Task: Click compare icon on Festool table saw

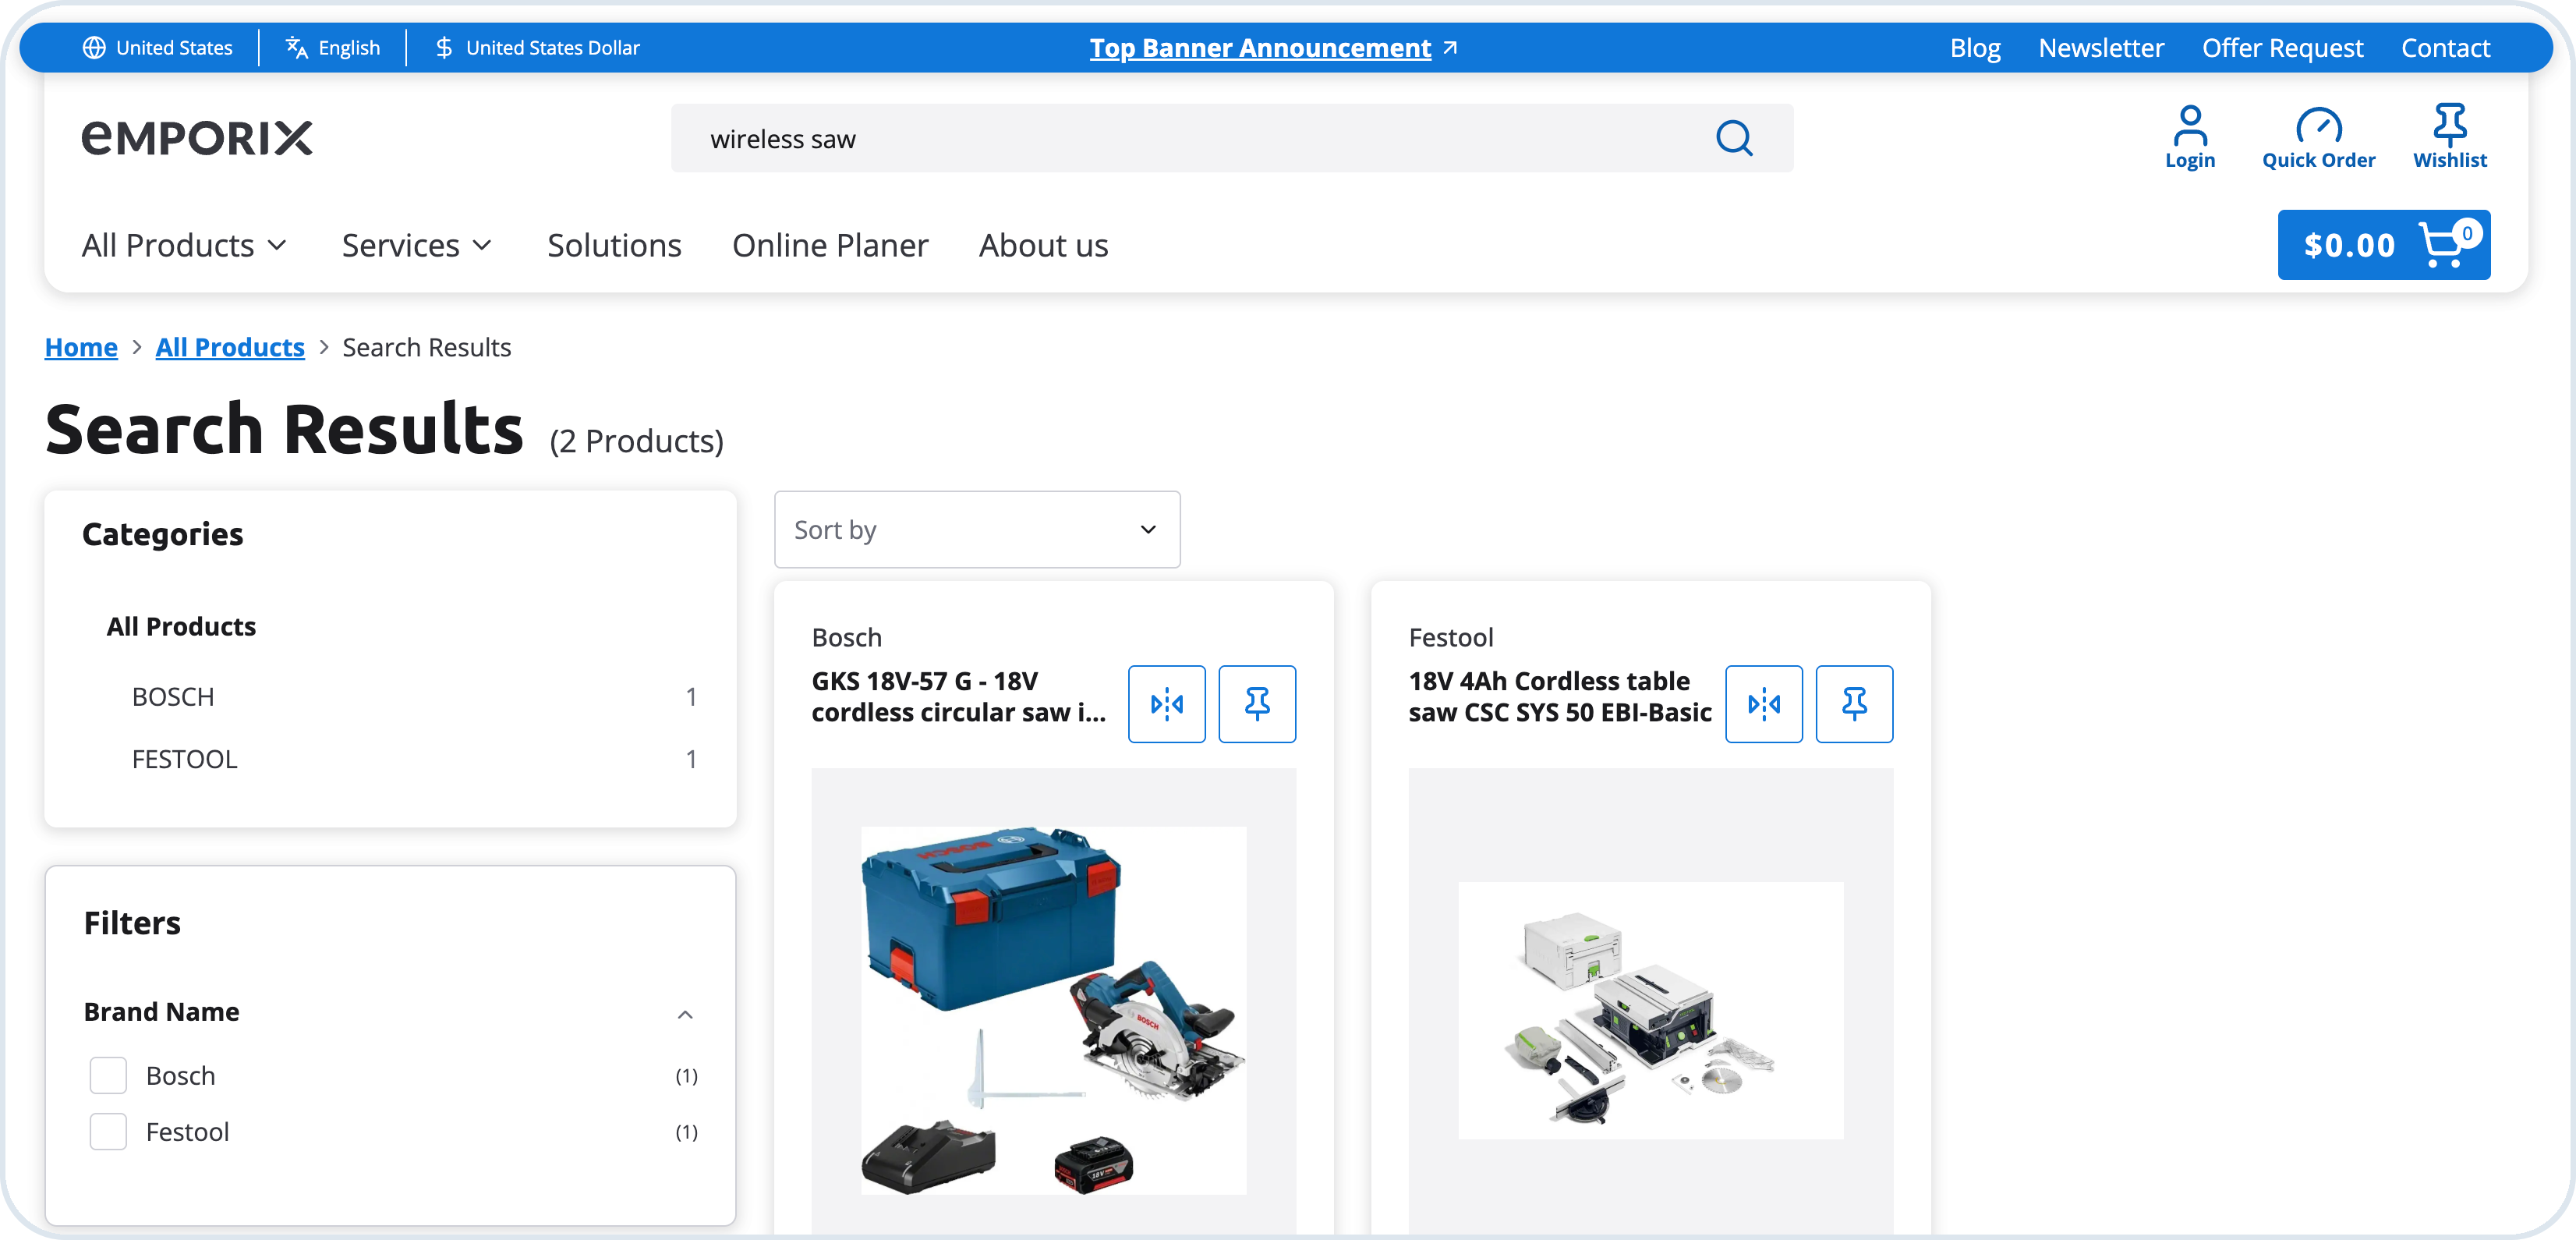Action: 1764,704
